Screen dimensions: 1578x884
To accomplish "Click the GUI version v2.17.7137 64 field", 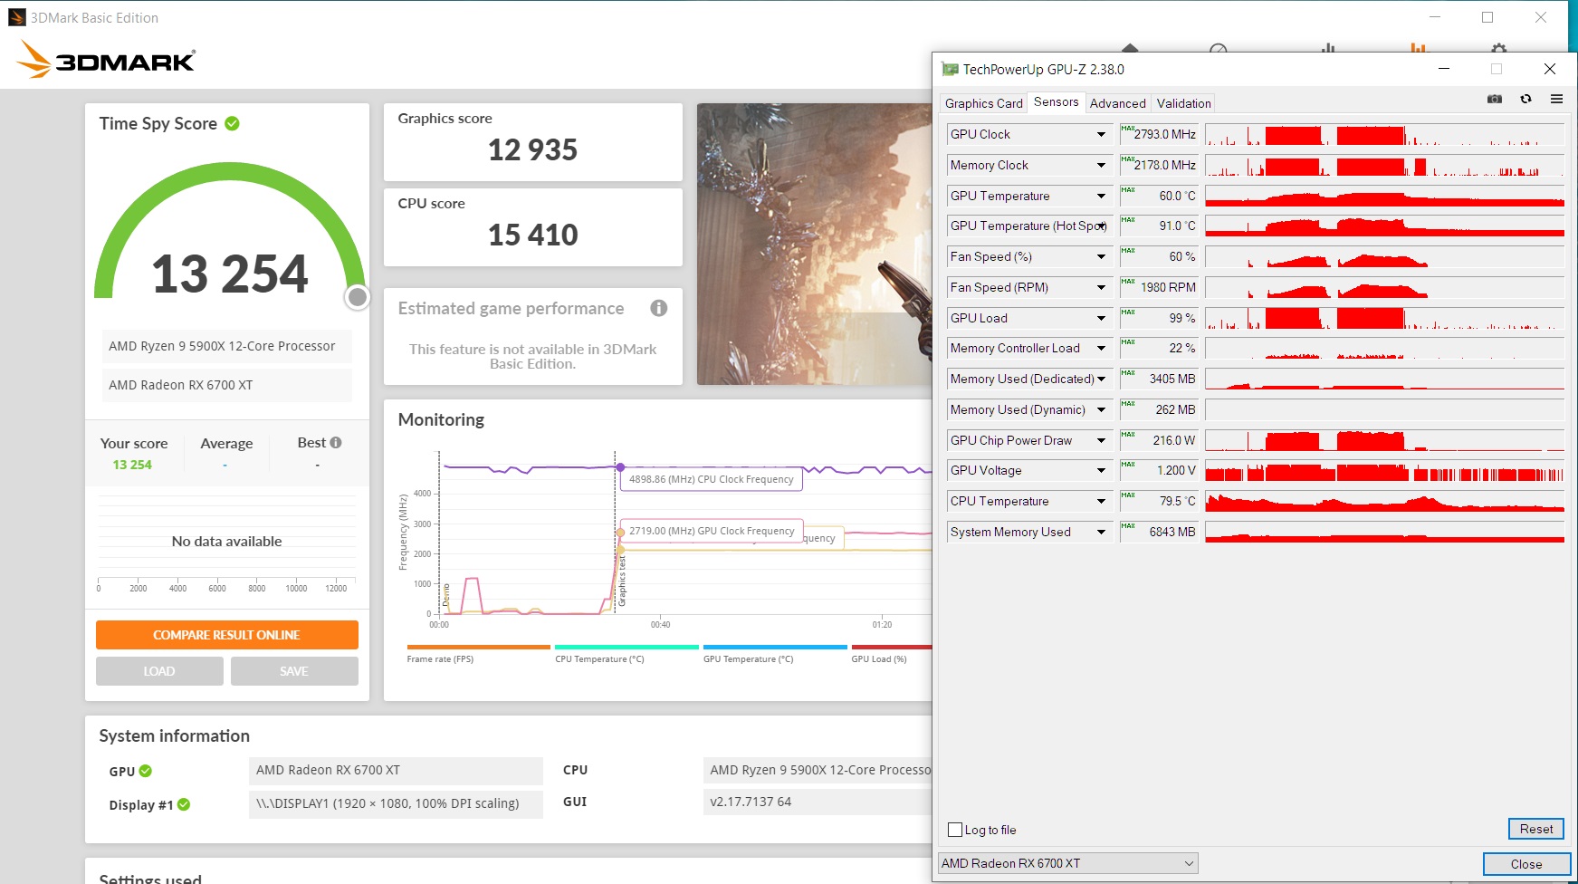I will pyautogui.click(x=818, y=802).
